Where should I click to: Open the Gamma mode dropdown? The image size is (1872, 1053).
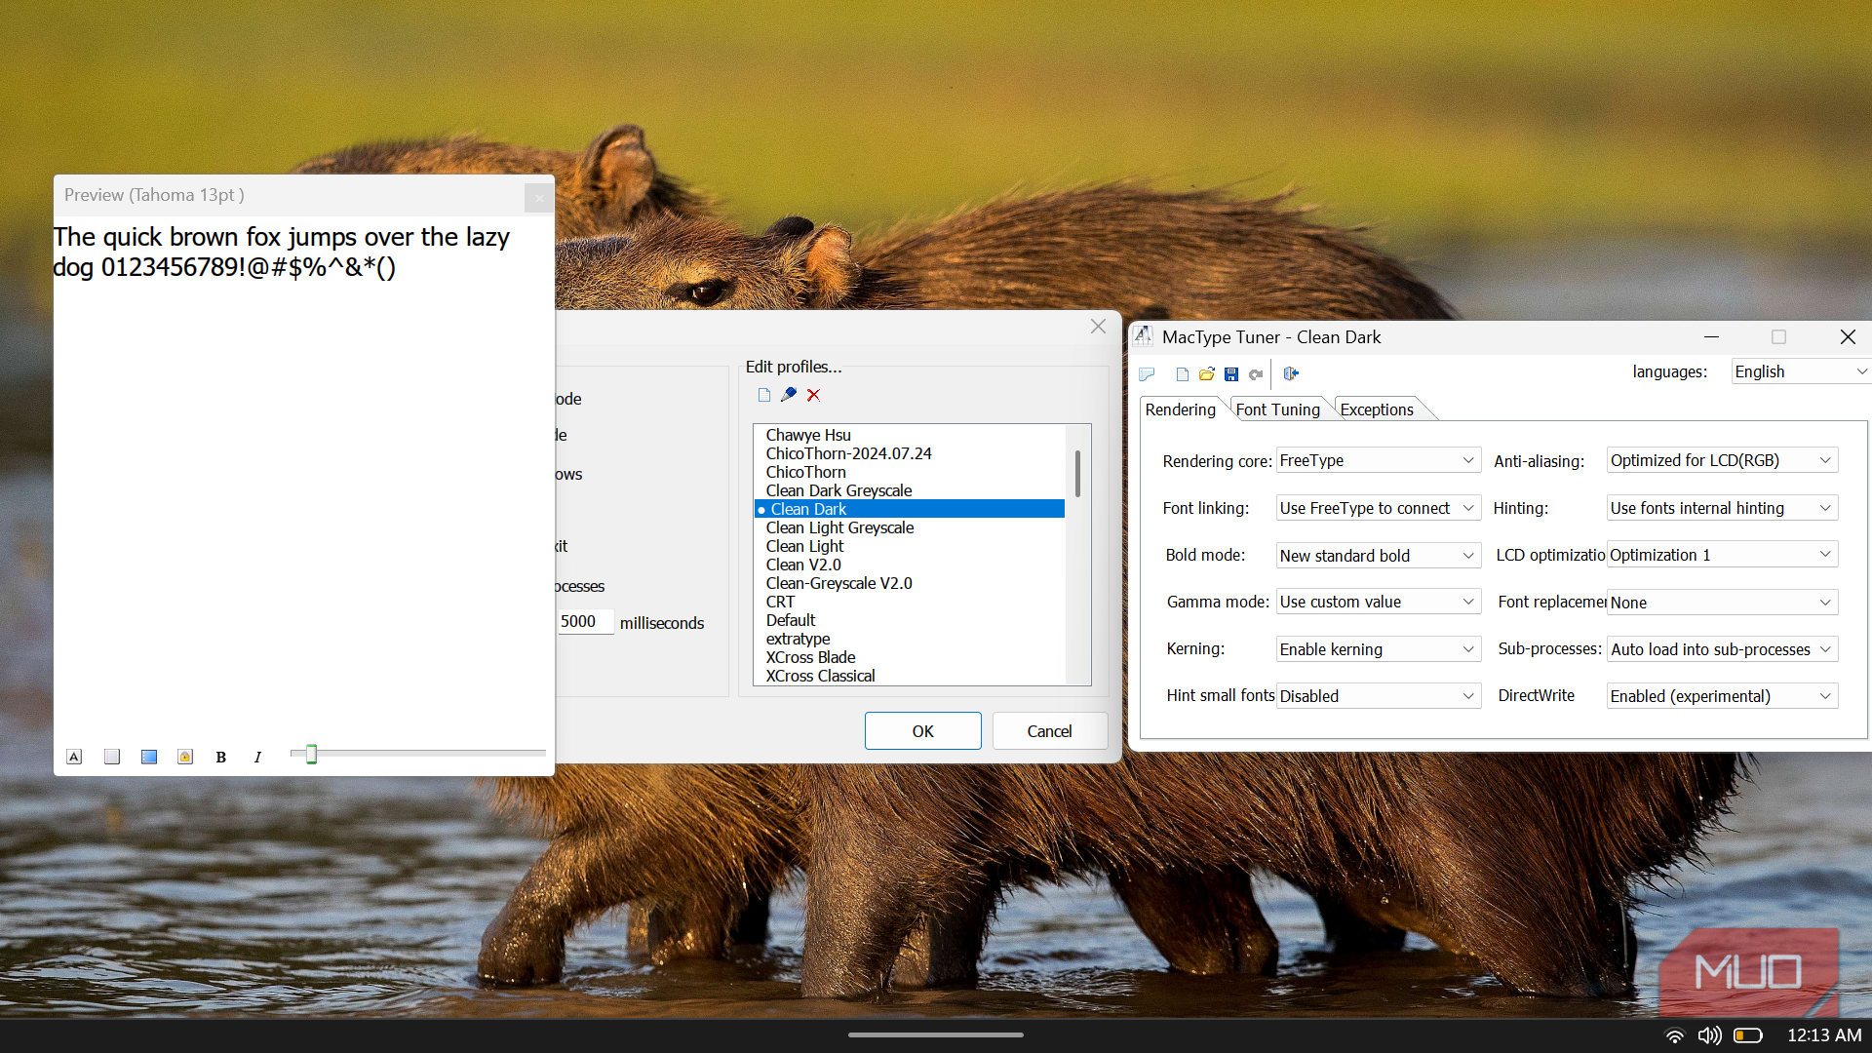pyautogui.click(x=1378, y=602)
